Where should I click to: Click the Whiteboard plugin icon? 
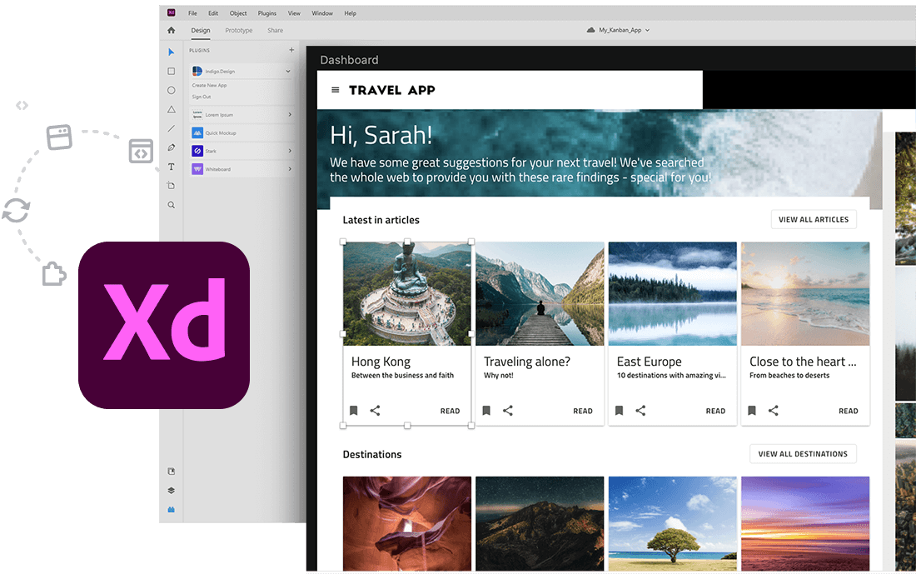(197, 169)
